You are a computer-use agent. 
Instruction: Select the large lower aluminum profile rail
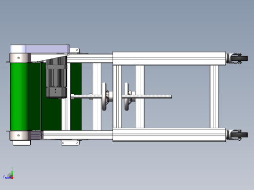point(169,135)
